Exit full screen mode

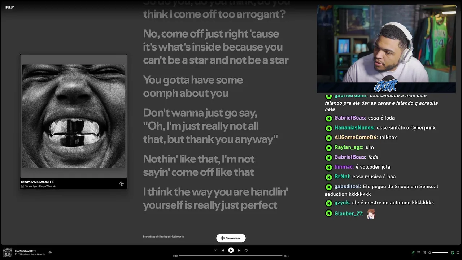[458, 252]
